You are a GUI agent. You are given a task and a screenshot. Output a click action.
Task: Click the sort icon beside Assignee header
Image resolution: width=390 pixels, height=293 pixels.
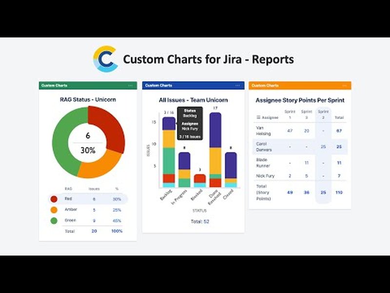258,117
